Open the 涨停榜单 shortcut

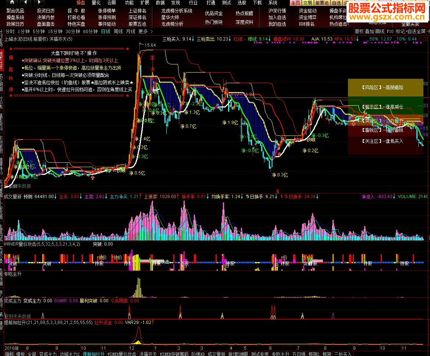click(107, 11)
